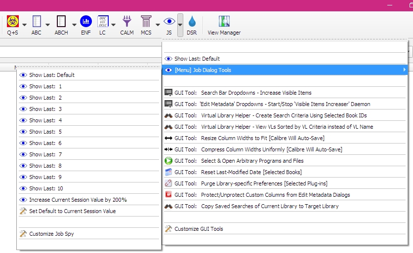Viewport: 413px width, 253px height.
Task: Open View Manager from the toolbar
Action: pyautogui.click(x=224, y=22)
